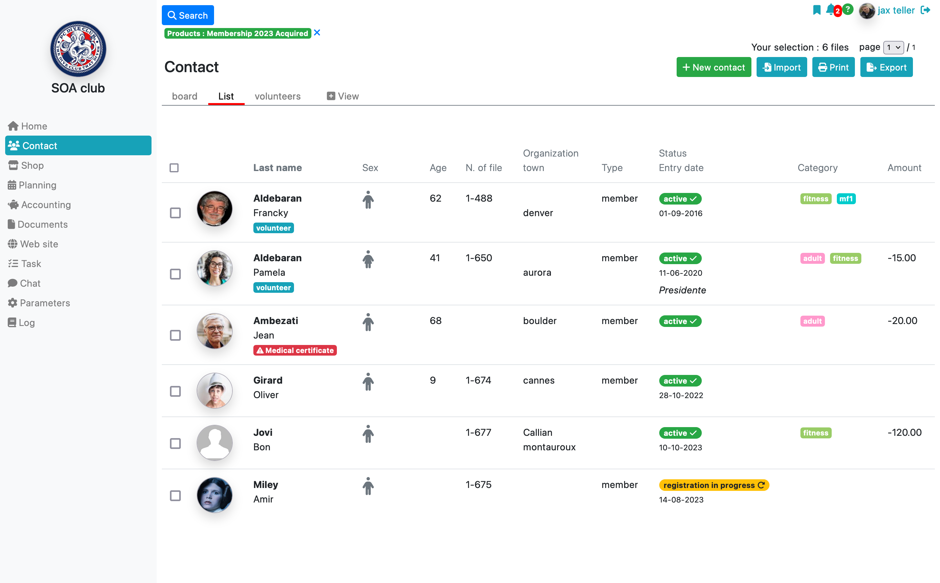Go to Parameters in the sidebar
The image size is (940, 583).
(x=45, y=303)
